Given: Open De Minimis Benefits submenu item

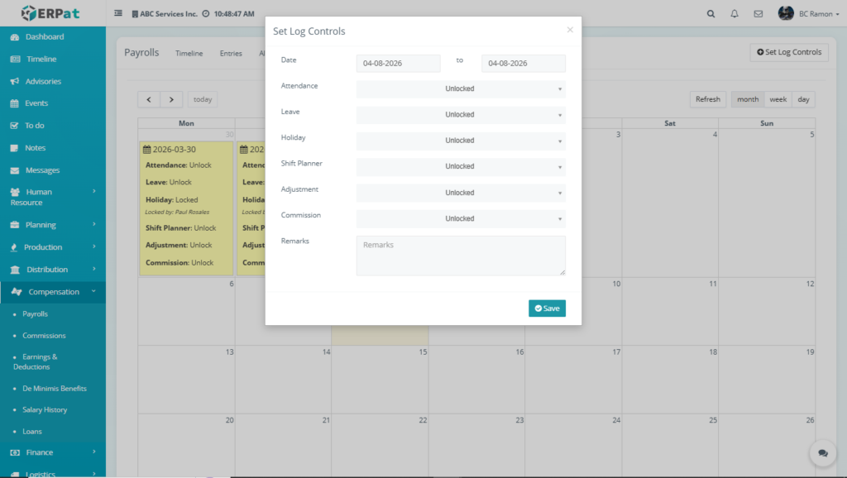Looking at the screenshot, I should pyautogui.click(x=54, y=389).
